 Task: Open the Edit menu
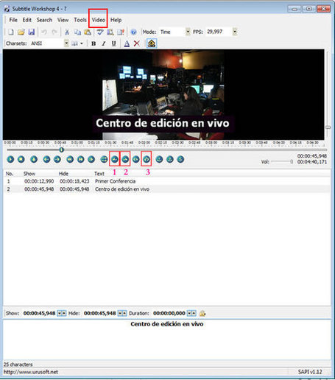(27, 20)
